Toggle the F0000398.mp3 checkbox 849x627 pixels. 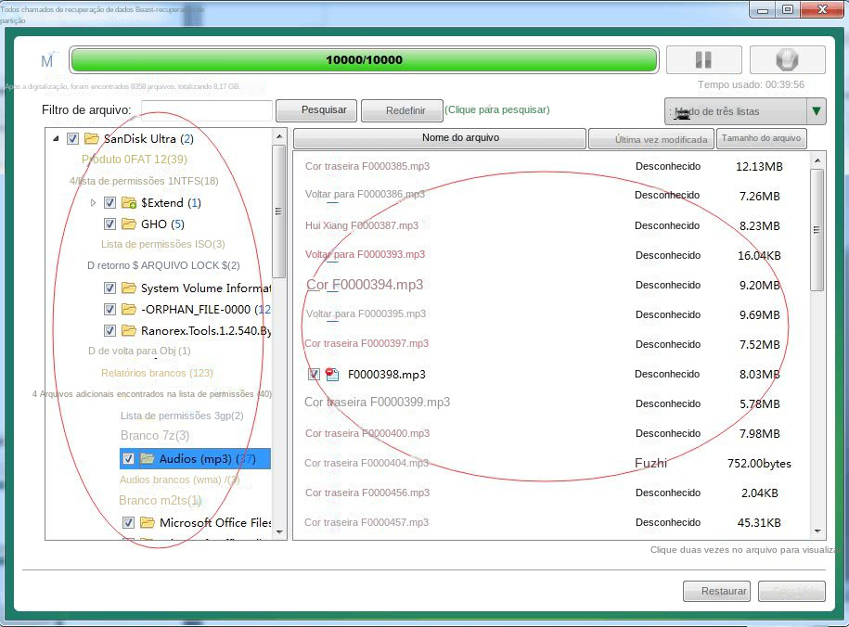point(313,374)
